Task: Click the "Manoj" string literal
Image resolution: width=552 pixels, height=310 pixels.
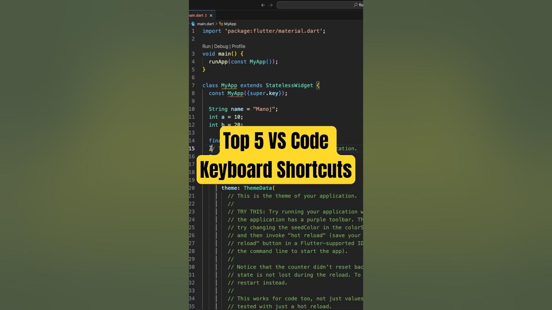Action: pyautogui.click(x=263, y=109)
